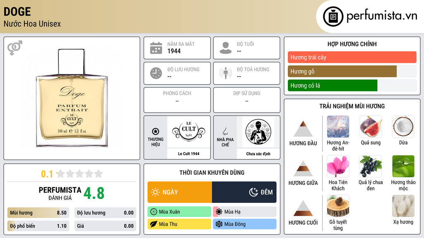Click the calendar icon beside Năm ra mắt

[156, 48]
